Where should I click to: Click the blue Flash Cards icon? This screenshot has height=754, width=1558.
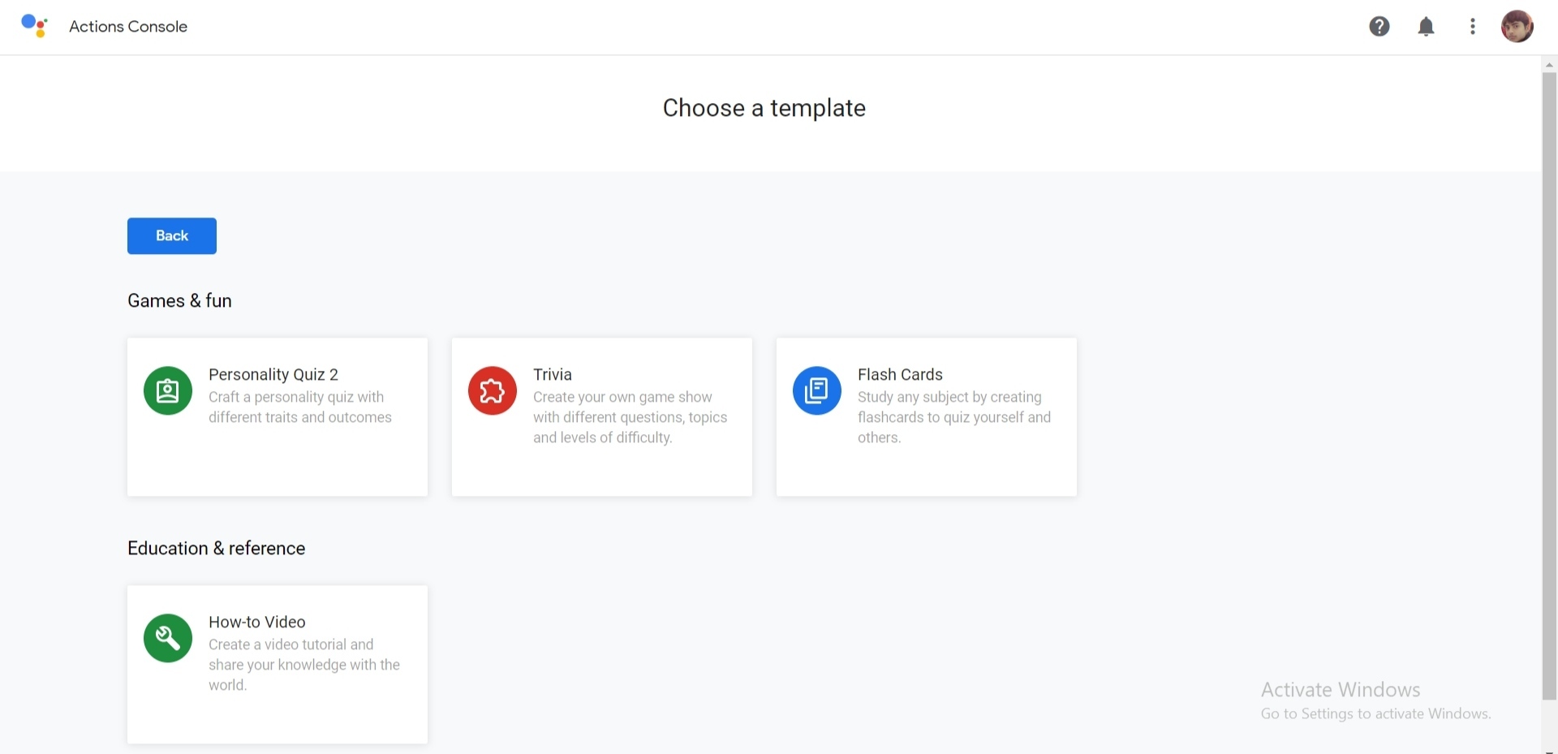[817, 390]
